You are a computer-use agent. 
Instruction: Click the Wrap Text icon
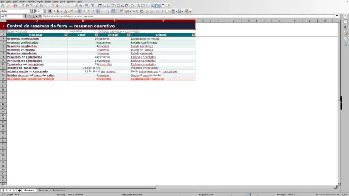click(x=108, y=11)
